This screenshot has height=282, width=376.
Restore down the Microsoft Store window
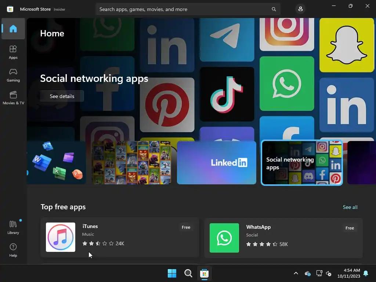pyautogui.click(x=350, y=6)
